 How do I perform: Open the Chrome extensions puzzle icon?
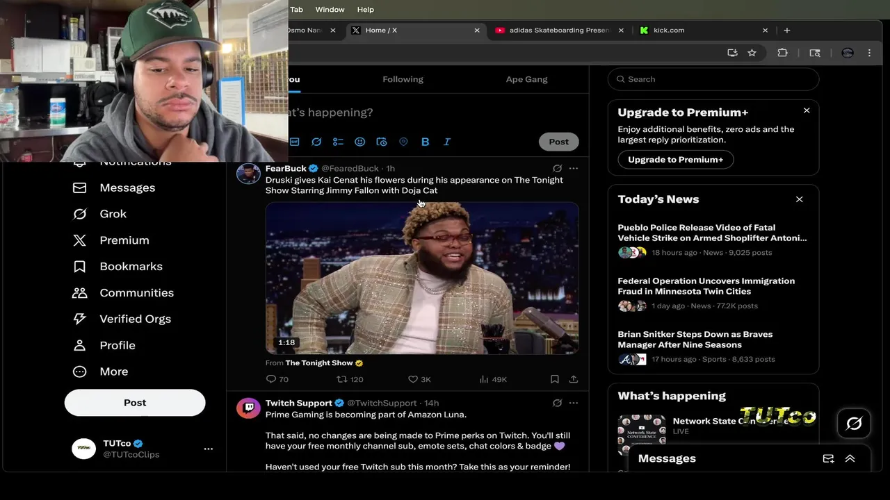point(782,53)
